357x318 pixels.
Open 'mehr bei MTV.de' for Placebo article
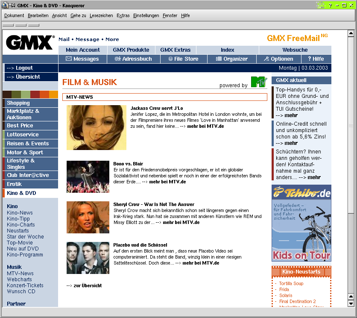(201, 263)
